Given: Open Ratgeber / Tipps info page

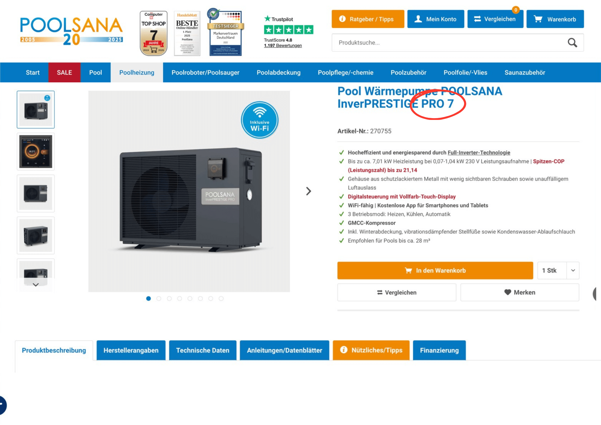Looking at the screenshot, I should click(368, 19).
